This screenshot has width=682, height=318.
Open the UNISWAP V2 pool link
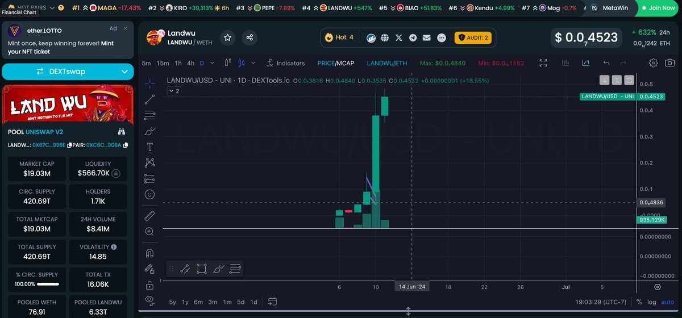click(x=45, y=132)
